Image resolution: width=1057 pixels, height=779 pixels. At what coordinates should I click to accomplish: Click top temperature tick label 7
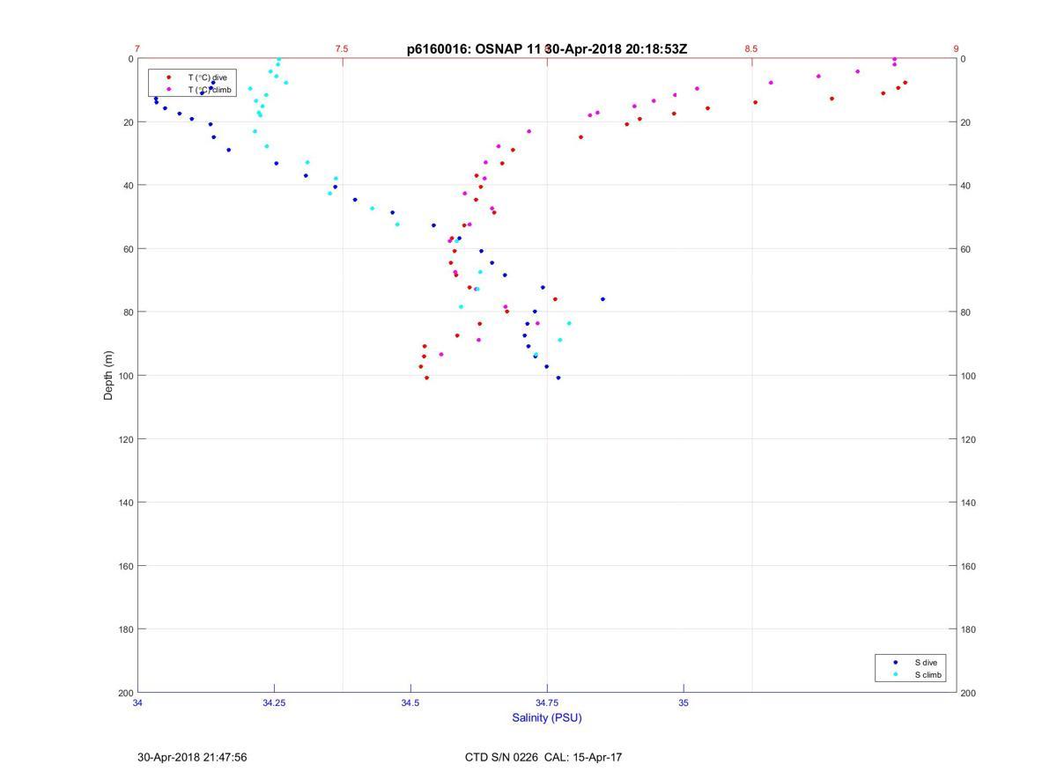click(x=137, y=49)
